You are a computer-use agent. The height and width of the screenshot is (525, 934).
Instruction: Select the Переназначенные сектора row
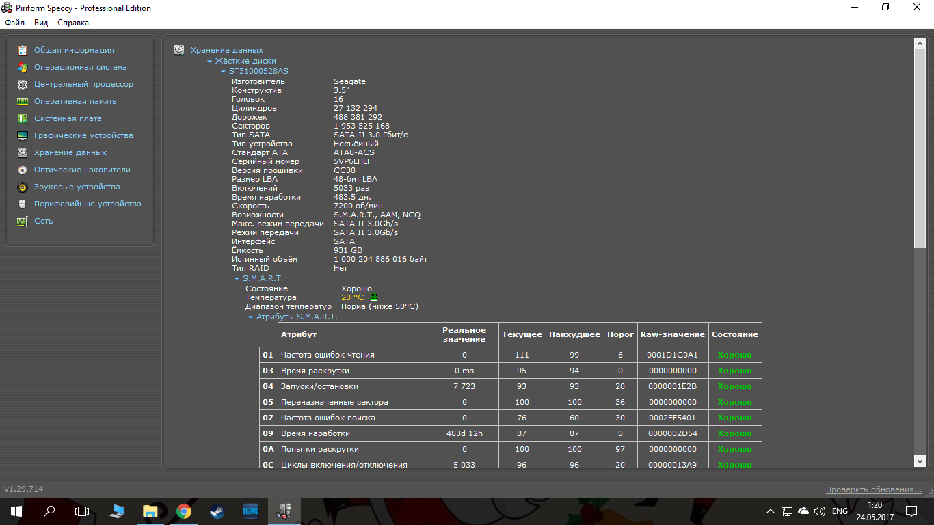510,402
